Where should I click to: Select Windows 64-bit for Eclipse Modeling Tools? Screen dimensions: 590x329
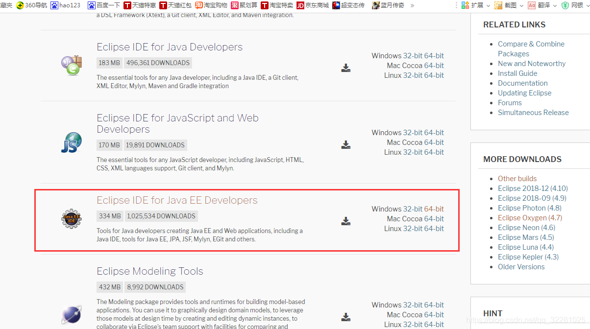tap(434, 305)
